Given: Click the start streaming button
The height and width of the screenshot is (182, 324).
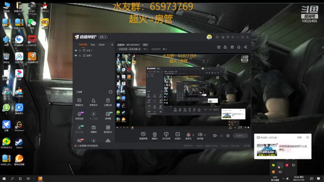Looking at the screenshot, I should pos(240,135).
